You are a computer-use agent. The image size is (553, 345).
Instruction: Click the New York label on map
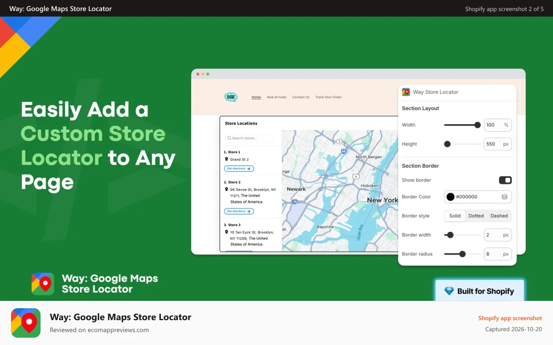point(382,200)
